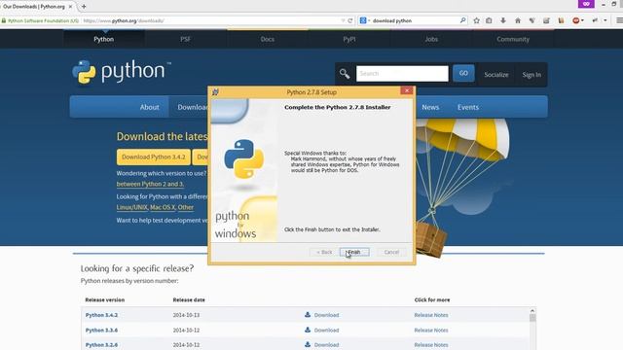Image resolution: width=623 pixels, height=350 pixels.
Task: Open URL history dropdown arrow
Action: click(343, 20)
